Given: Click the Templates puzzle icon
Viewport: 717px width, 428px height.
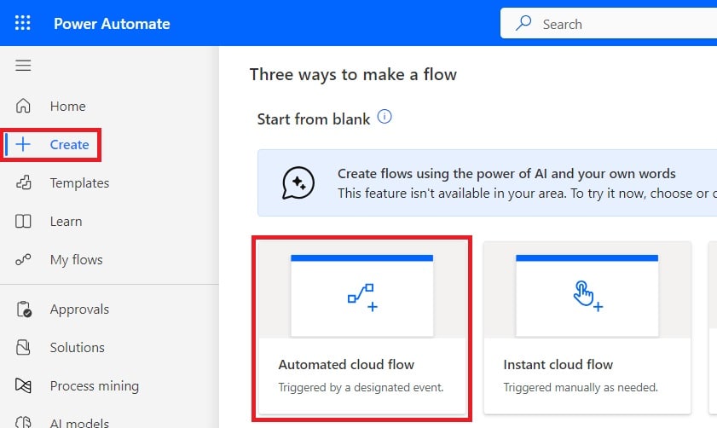Looking at the screenshot, I should click(24, 182).
